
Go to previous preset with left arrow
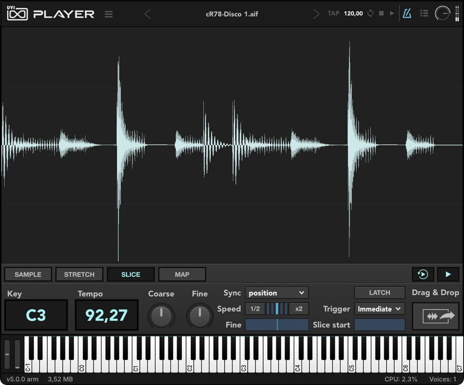coord(148,14)
